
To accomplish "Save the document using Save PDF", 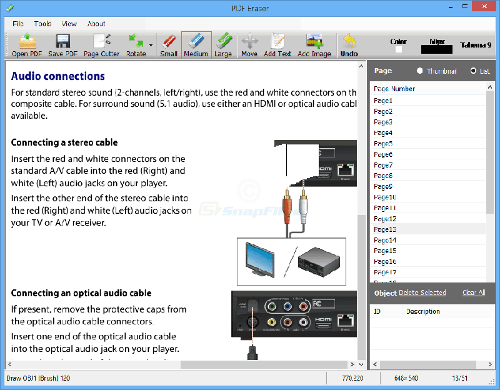I will tap(63, 45).
